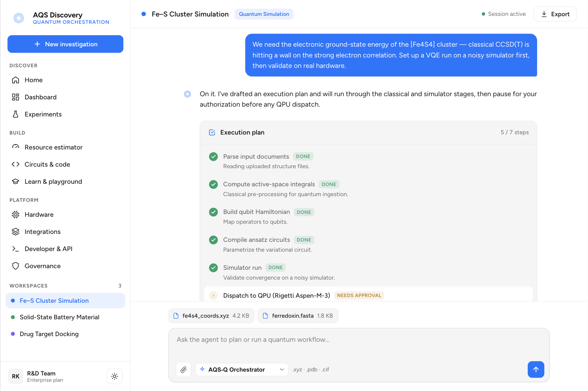Click the download icon in Export button
588x391 pixels.
click(x=544, y=14)
